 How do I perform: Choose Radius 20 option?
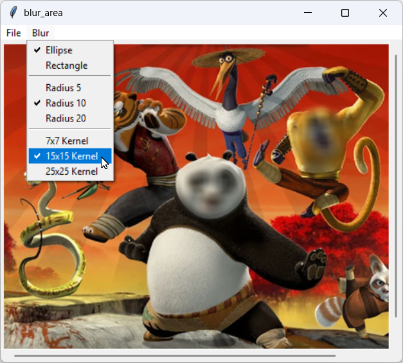[70, 118]
